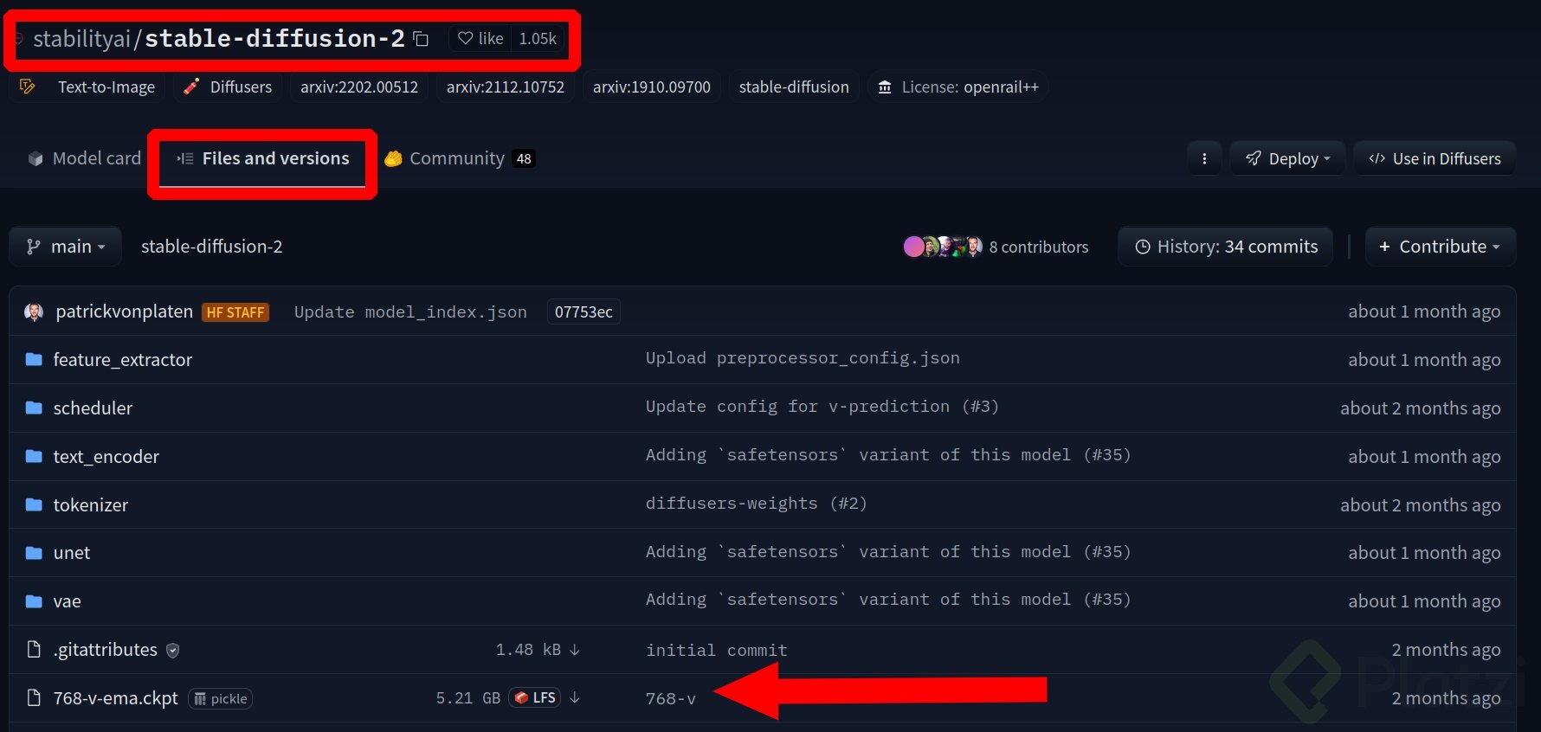
Task: Click the 768-v-ema.ckpt file icon
Action: pyautogui.click(x=34, y=697)
